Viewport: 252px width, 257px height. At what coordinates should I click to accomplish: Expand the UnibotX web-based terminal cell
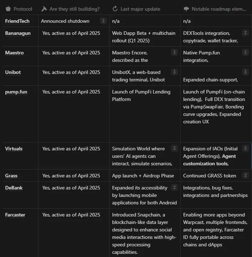click(x=175, y=72)
